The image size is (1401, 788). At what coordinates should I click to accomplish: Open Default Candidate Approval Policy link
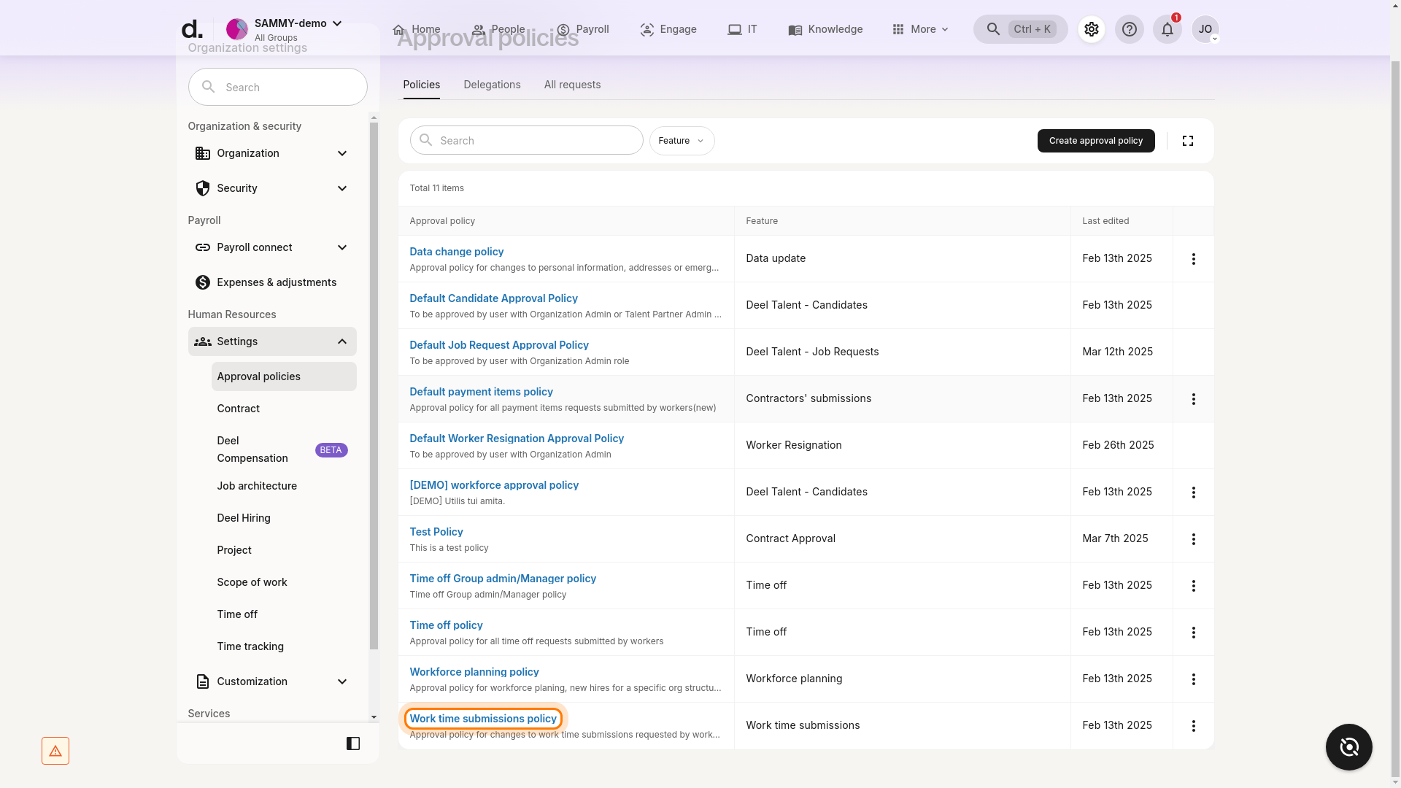coord(493,298)
